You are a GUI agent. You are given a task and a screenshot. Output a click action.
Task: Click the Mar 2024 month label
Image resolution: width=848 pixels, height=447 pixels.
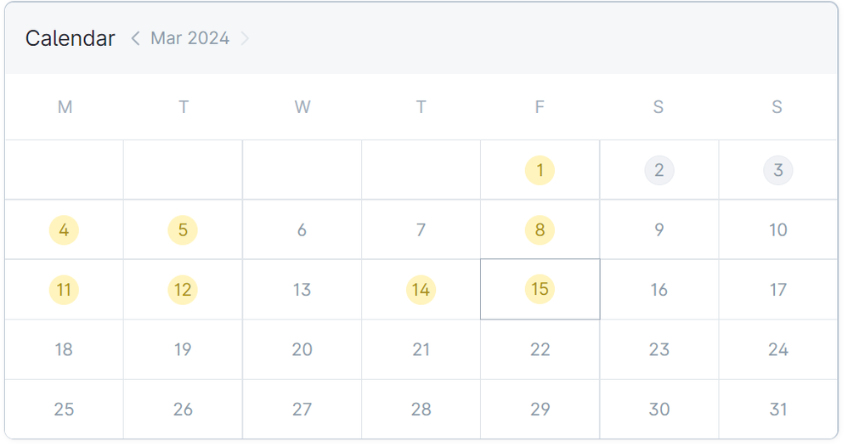click(189, 38)
